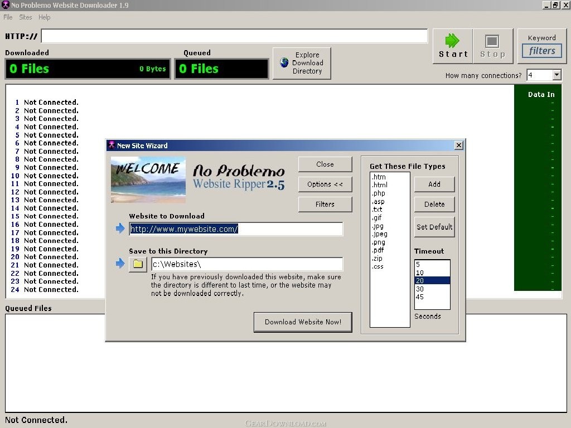
Task: Click the blue arrow beside Website to Download
Action: [x=120, y=228]
